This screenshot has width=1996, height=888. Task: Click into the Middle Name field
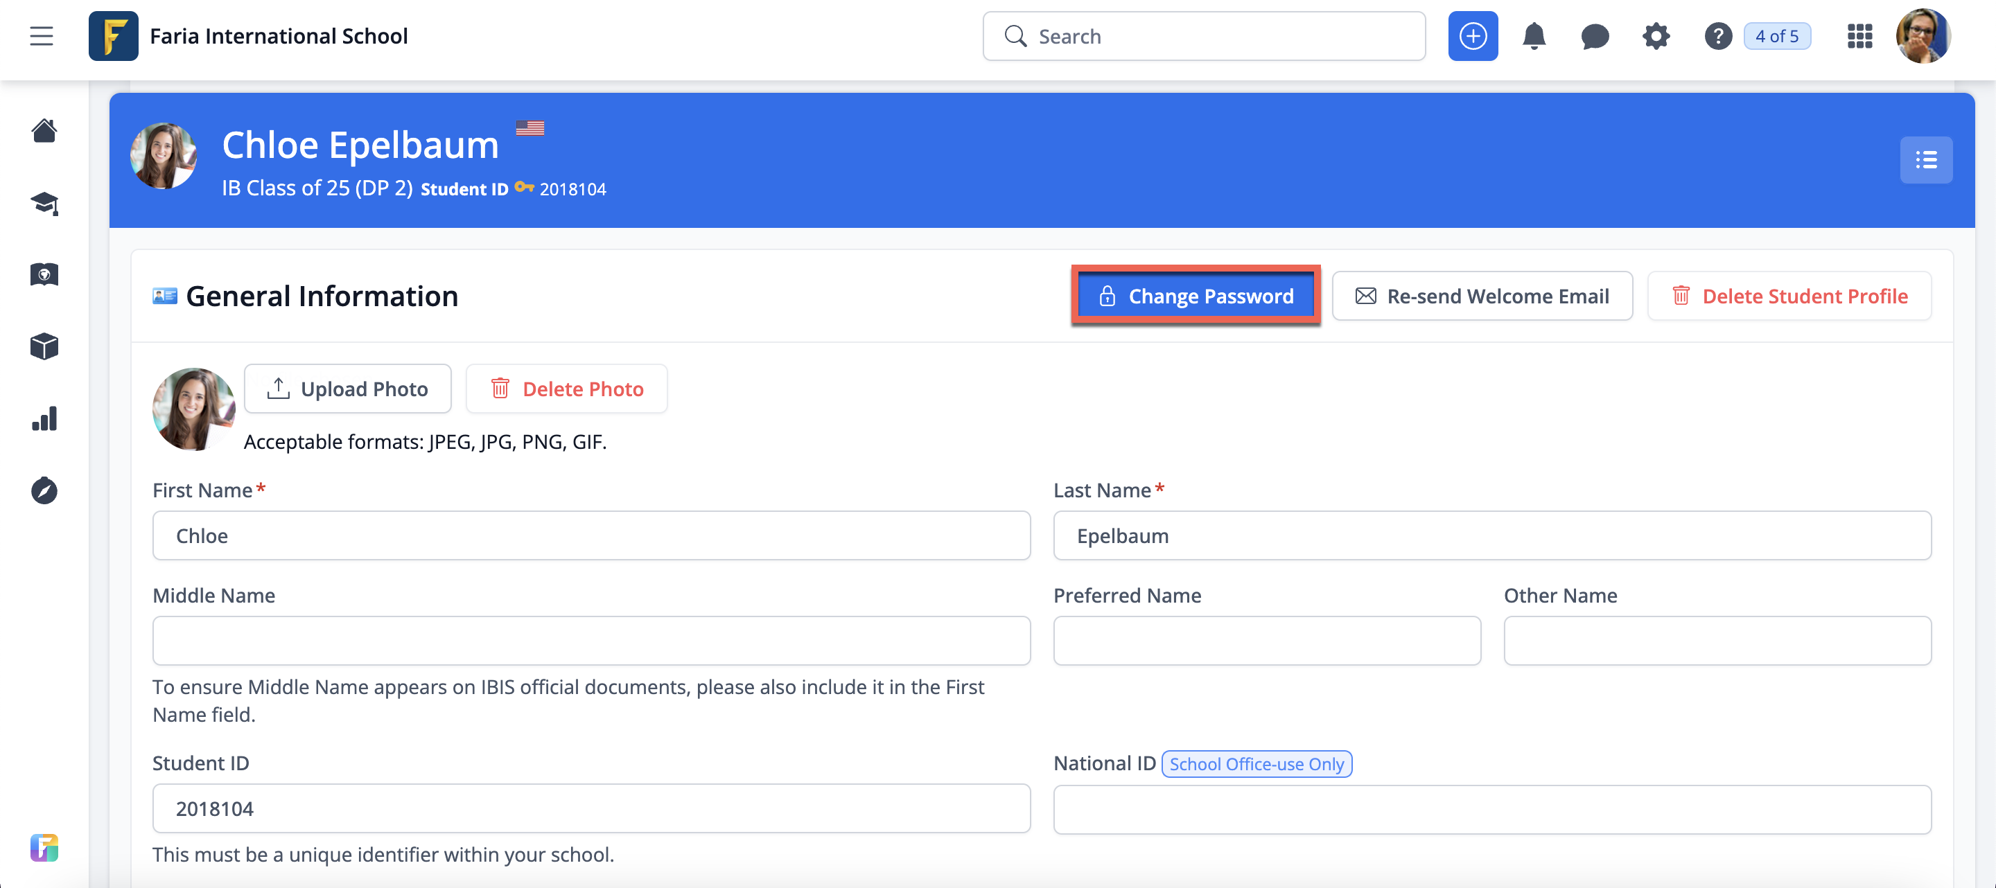(590, 640)
